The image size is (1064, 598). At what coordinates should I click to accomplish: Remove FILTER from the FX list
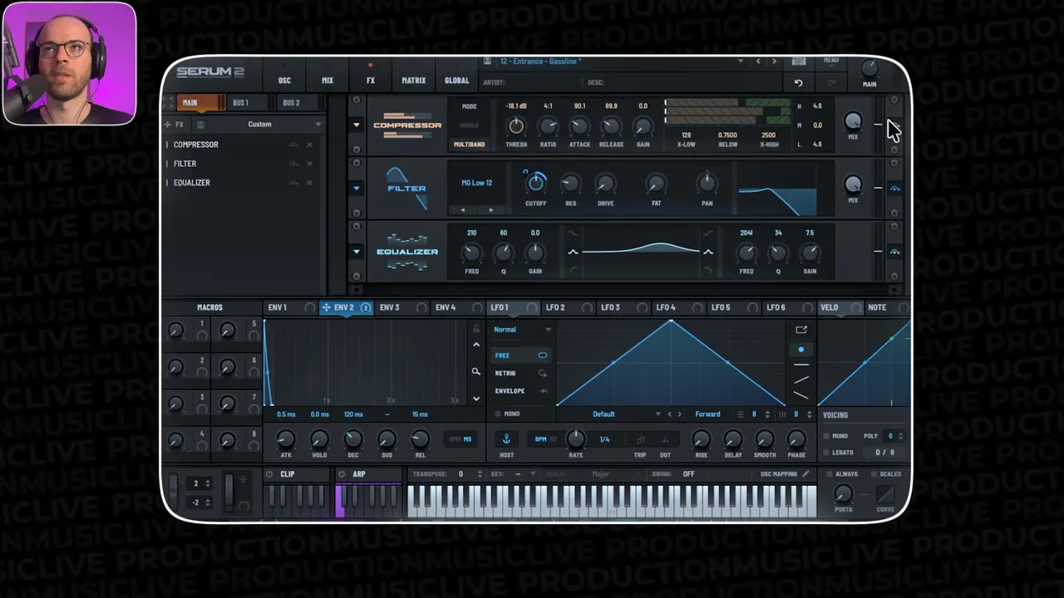[309, 164]
